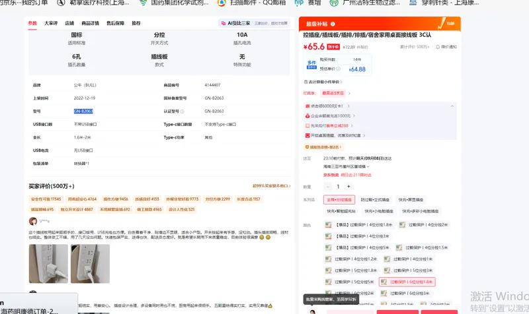
Task: Choose the 【爆品】4位分控1.8米 option
Action: point(359,225)
